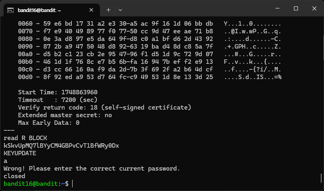Viewport: 324px width, 191px height.
Task: Click the scrollbar thumb at the right edge
Action: 321,179
